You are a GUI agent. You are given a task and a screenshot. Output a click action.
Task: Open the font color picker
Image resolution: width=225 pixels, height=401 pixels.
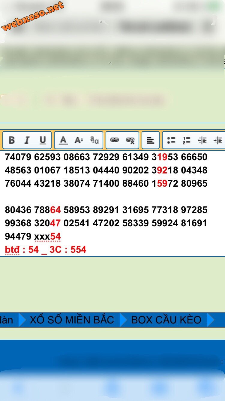click(63, 140)
